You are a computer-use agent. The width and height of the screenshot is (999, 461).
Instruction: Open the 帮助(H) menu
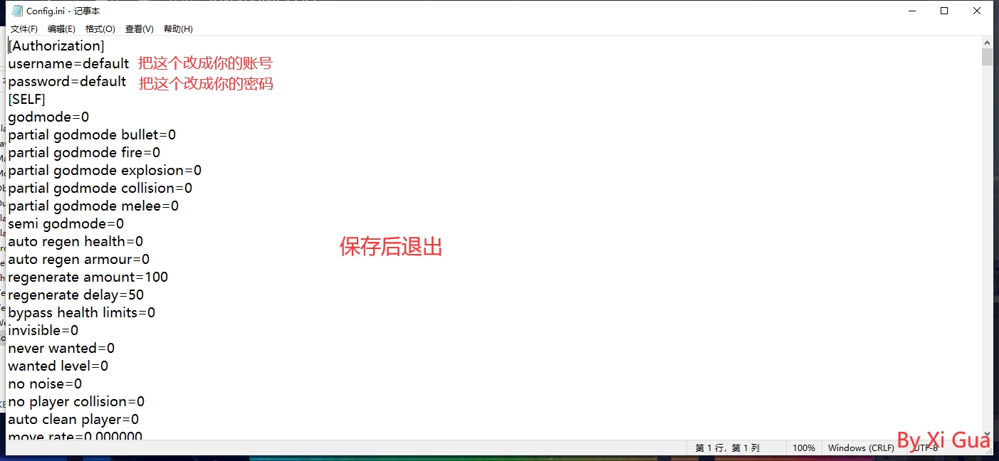coord(178,29)
